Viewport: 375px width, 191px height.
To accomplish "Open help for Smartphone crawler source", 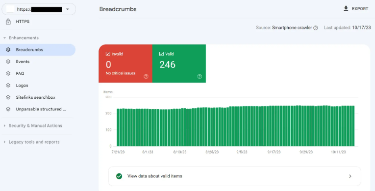I will point(316,28).
